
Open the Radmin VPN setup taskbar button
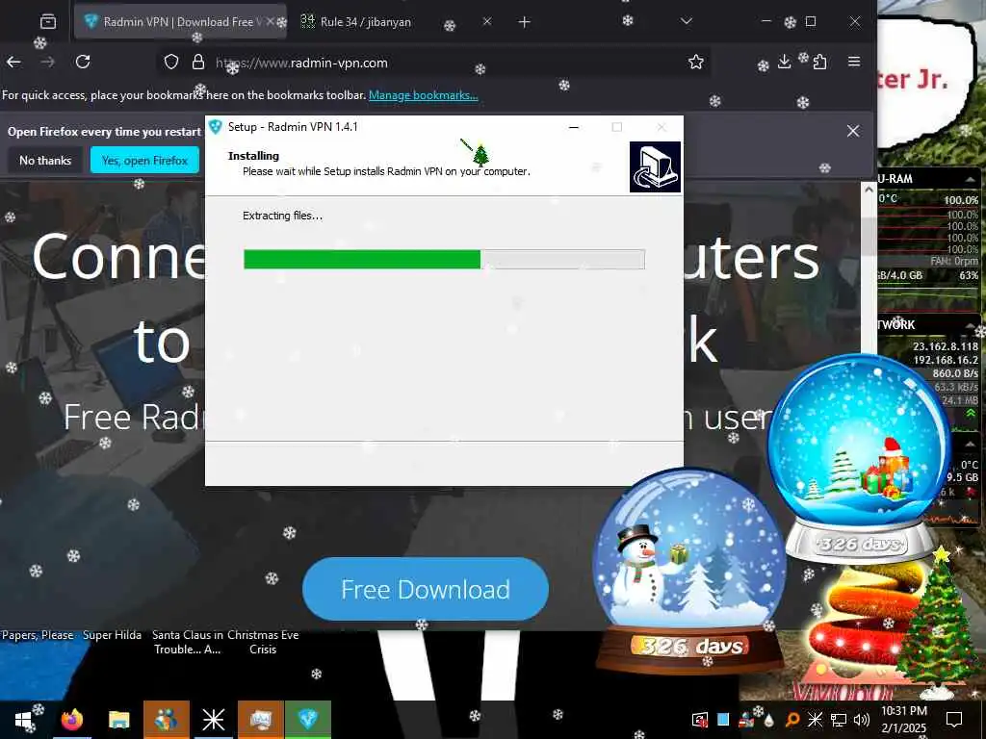click(x=307, y=720)
